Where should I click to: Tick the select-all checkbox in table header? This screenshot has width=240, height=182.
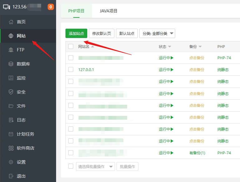click(71, 46)
